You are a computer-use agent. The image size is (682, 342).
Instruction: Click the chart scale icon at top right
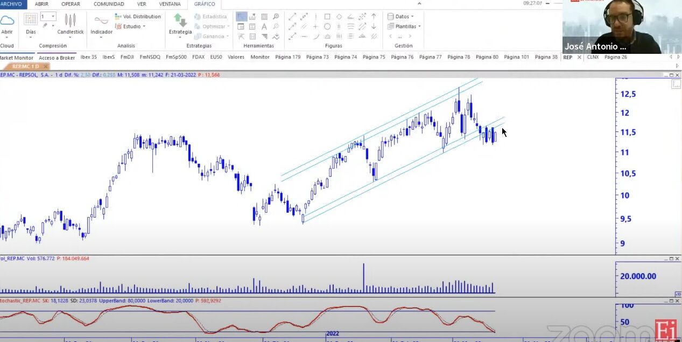click(676, 85)
